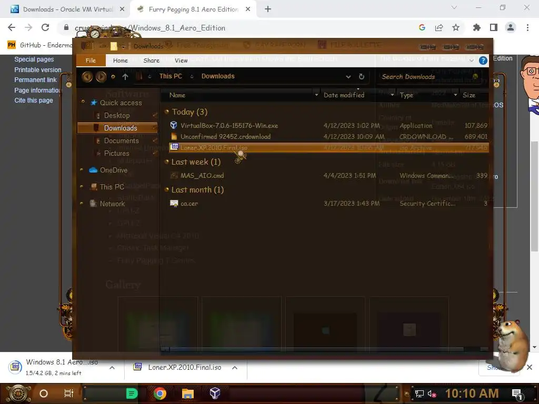Screen dimensions: 539x404
Task: Go up one folder level in Explorer
Action: point(125,77)
